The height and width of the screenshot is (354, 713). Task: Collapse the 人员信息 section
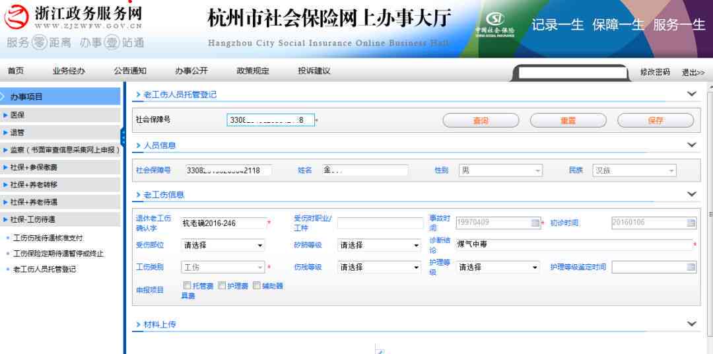click(x=692, y=145)
